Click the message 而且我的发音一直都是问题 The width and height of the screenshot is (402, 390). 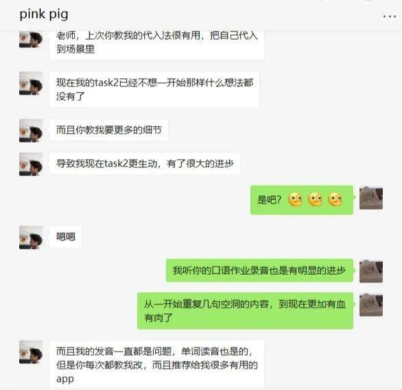(156, 365)
